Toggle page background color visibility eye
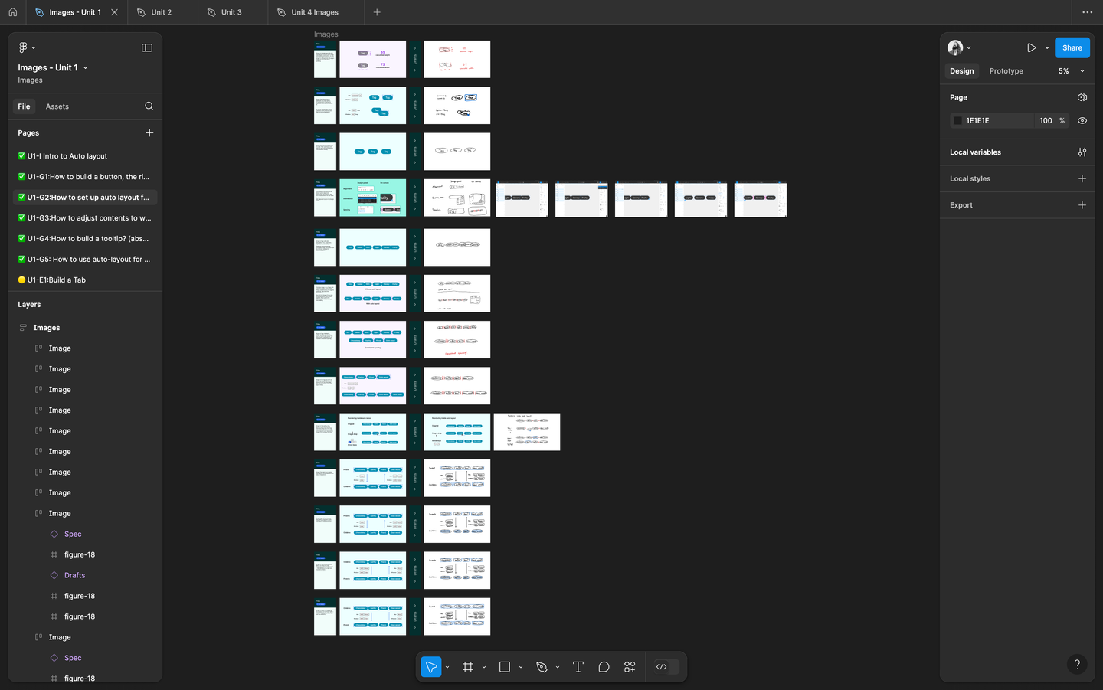 1082,121
